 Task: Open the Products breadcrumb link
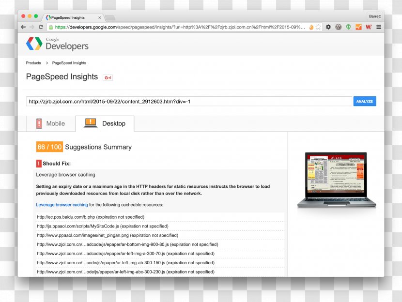(x=33, y=63)
